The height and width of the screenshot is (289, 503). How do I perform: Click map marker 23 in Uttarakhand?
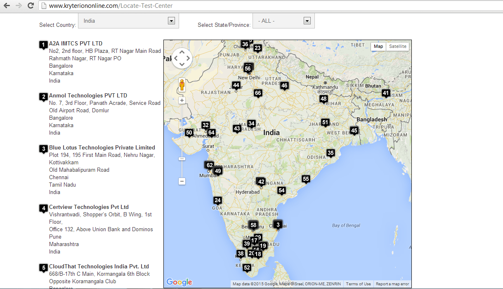(257, 48)
